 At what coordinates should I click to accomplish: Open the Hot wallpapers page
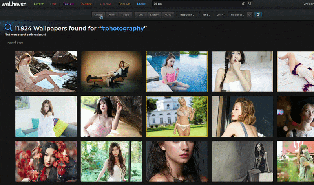tap(53, 4)
